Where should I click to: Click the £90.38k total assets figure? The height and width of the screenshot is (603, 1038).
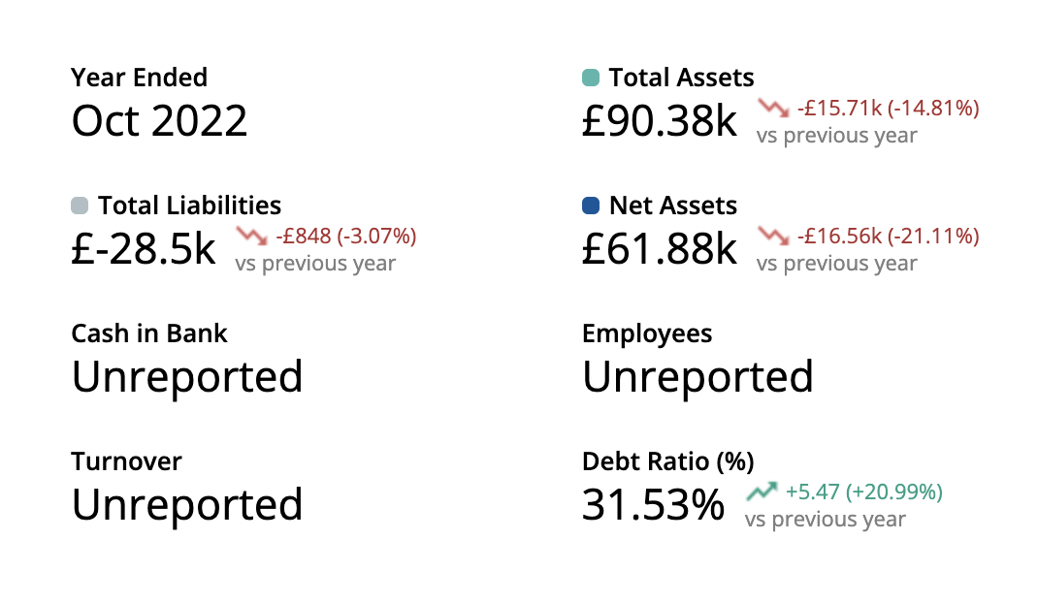[x=660, y=121]
